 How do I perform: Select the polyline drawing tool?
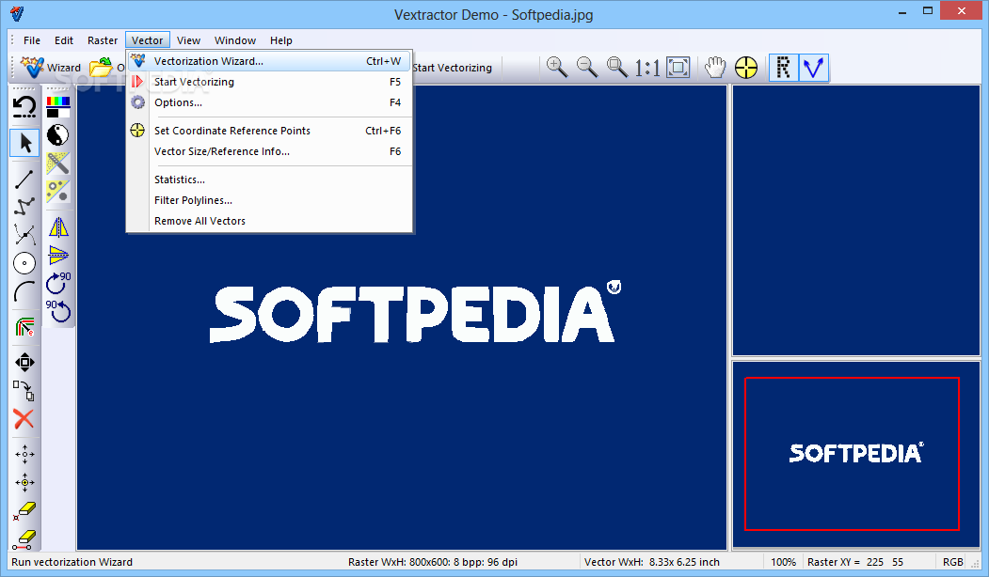24,207
